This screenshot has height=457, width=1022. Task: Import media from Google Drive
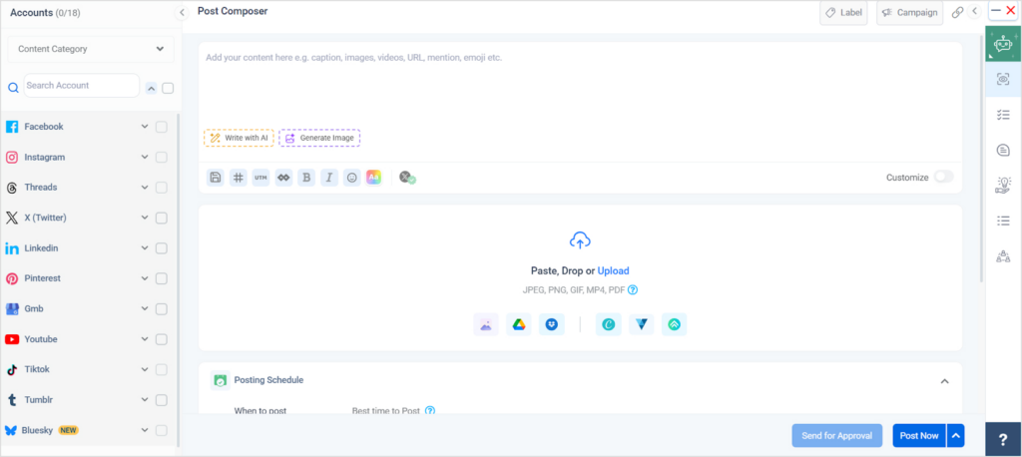coord(519,324)
